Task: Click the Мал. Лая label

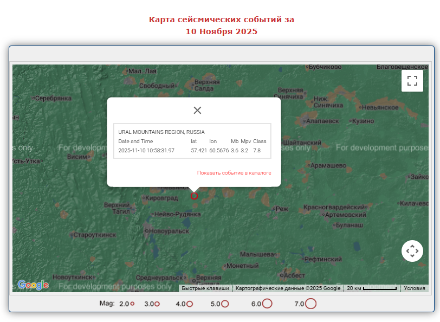Action: [x=143, y=71]
